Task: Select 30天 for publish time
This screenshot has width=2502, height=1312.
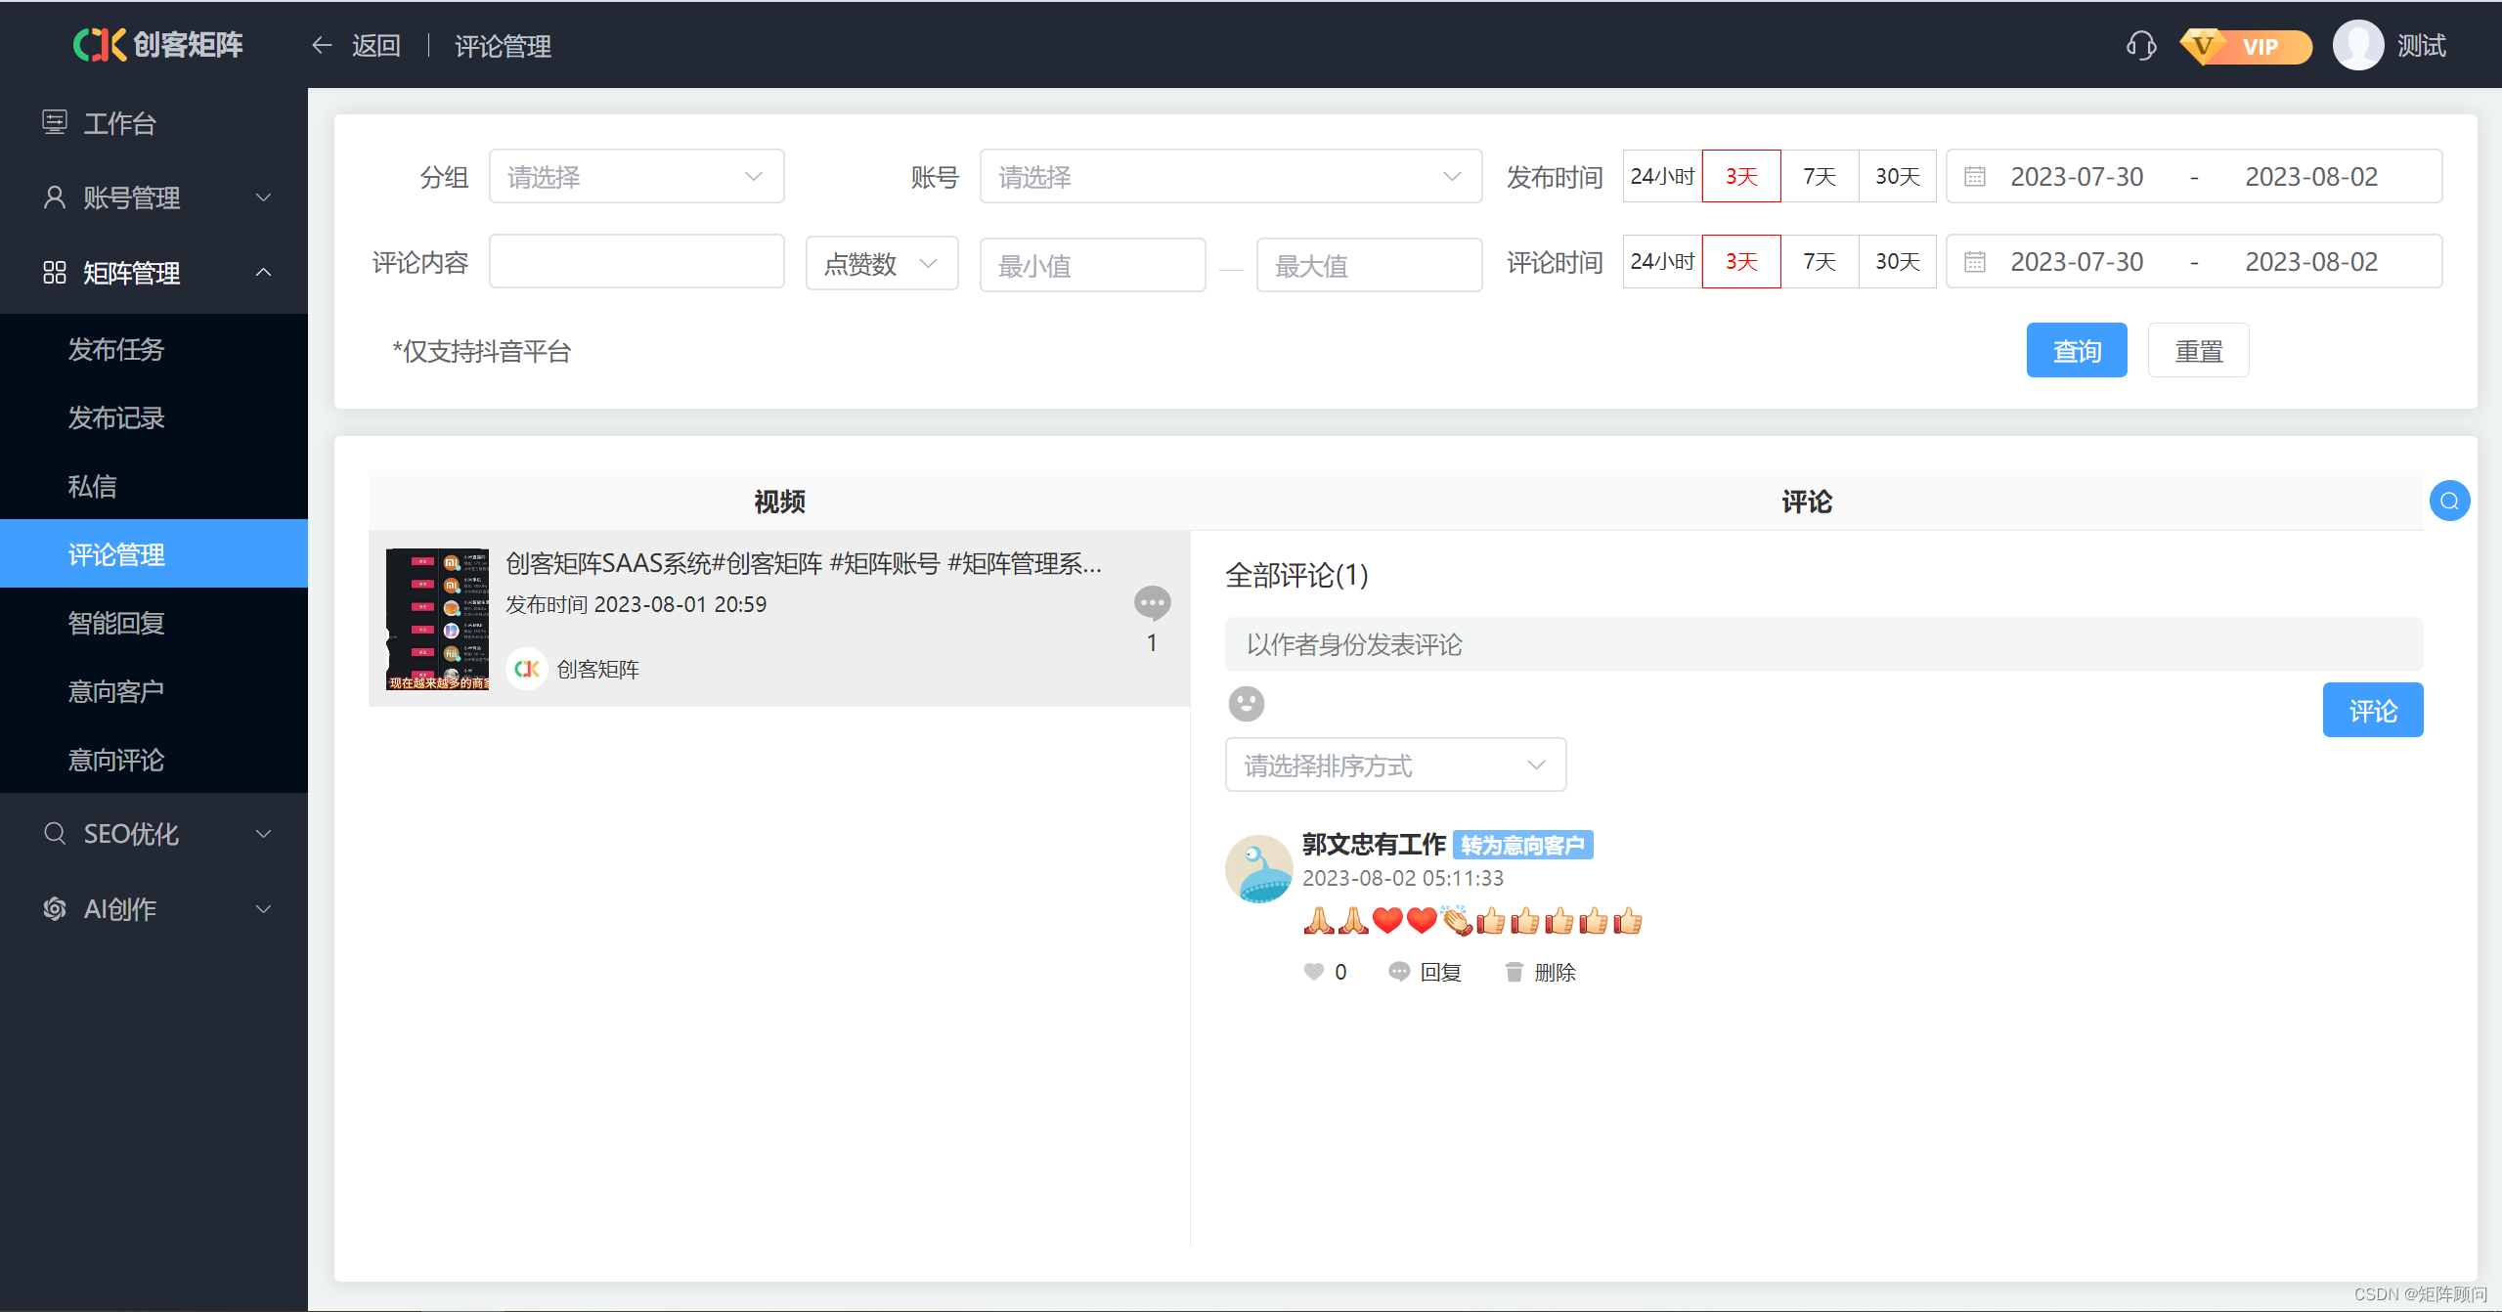Action: (1897, 176)
